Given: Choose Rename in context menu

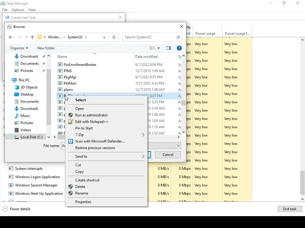Looking at the screenshot, I should point(106,193).
